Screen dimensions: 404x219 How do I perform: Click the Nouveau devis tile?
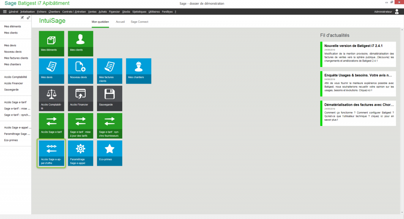[x=80, y=71]
